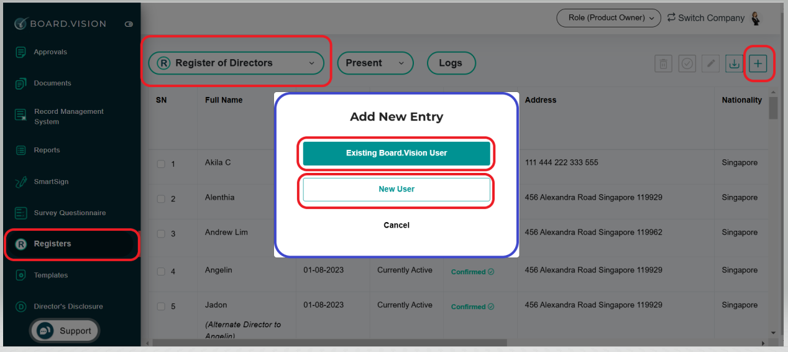Select the Survey Questionnaire menu item
Image resolution: width=788 pixels, height=352 pixels.
click(70, 213)
